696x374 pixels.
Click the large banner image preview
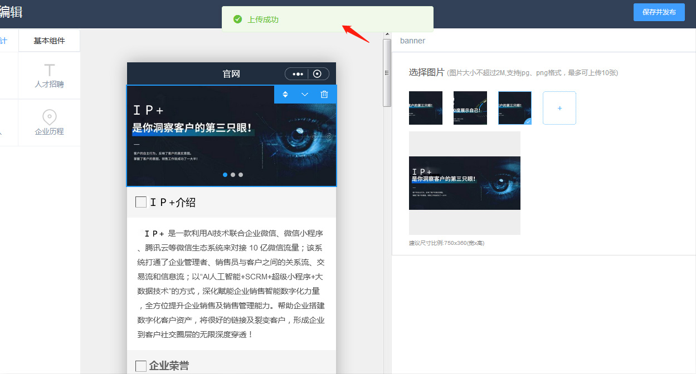coord(464,183)
